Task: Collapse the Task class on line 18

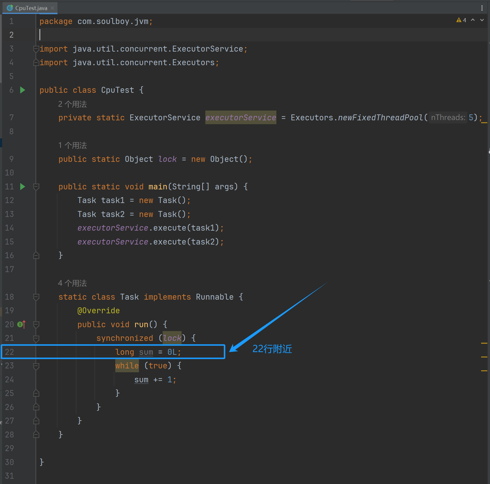Action: (36, 297)
